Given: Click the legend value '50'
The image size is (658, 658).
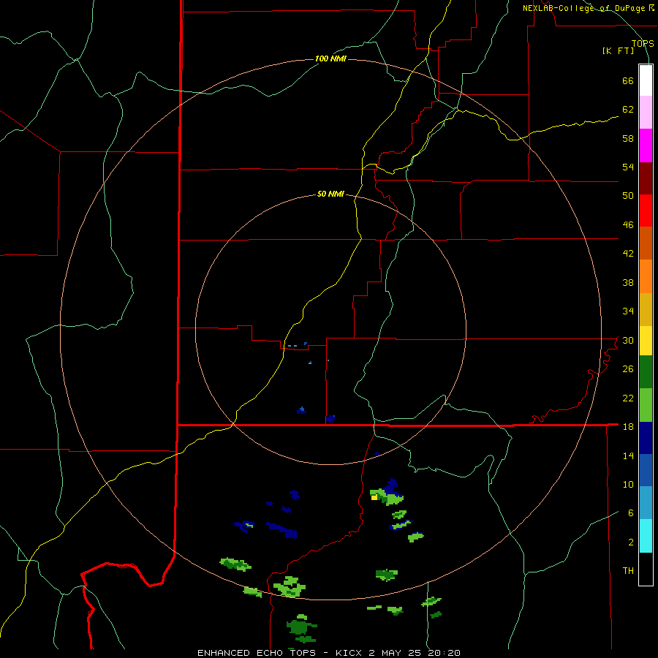Looking at the screenshot, I should coord(628,196).
